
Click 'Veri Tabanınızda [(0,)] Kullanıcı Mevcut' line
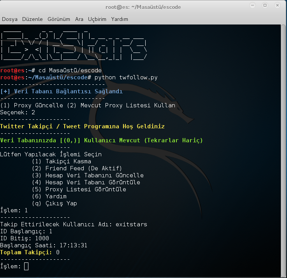(x=101, y=140)
